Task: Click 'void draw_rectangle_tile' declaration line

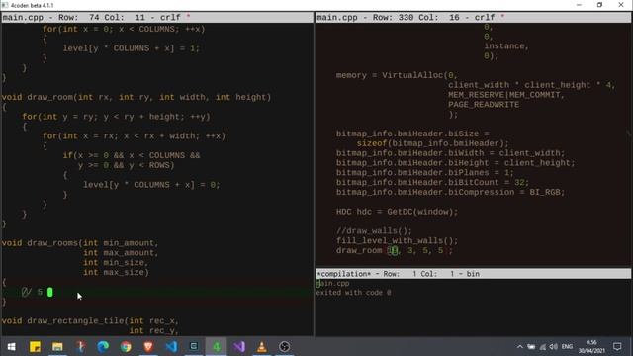Action: (x=90, y=320)
